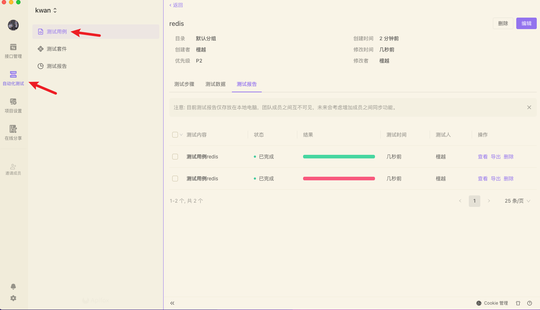This screenshot has width=540, height=310.
Task: Open Cookie 管理
Action: (492, 303)
